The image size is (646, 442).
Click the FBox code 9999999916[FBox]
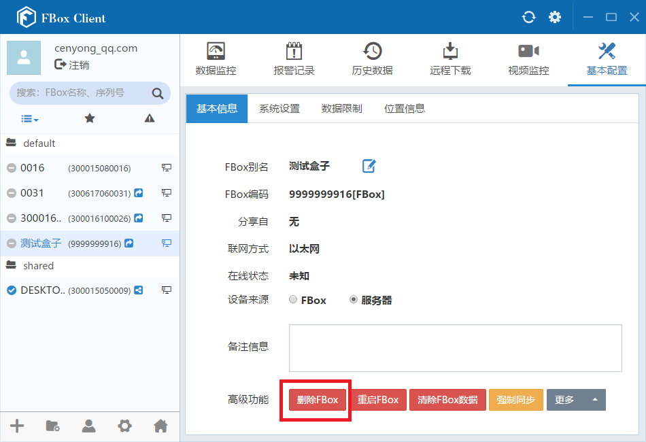pos(337,194)
